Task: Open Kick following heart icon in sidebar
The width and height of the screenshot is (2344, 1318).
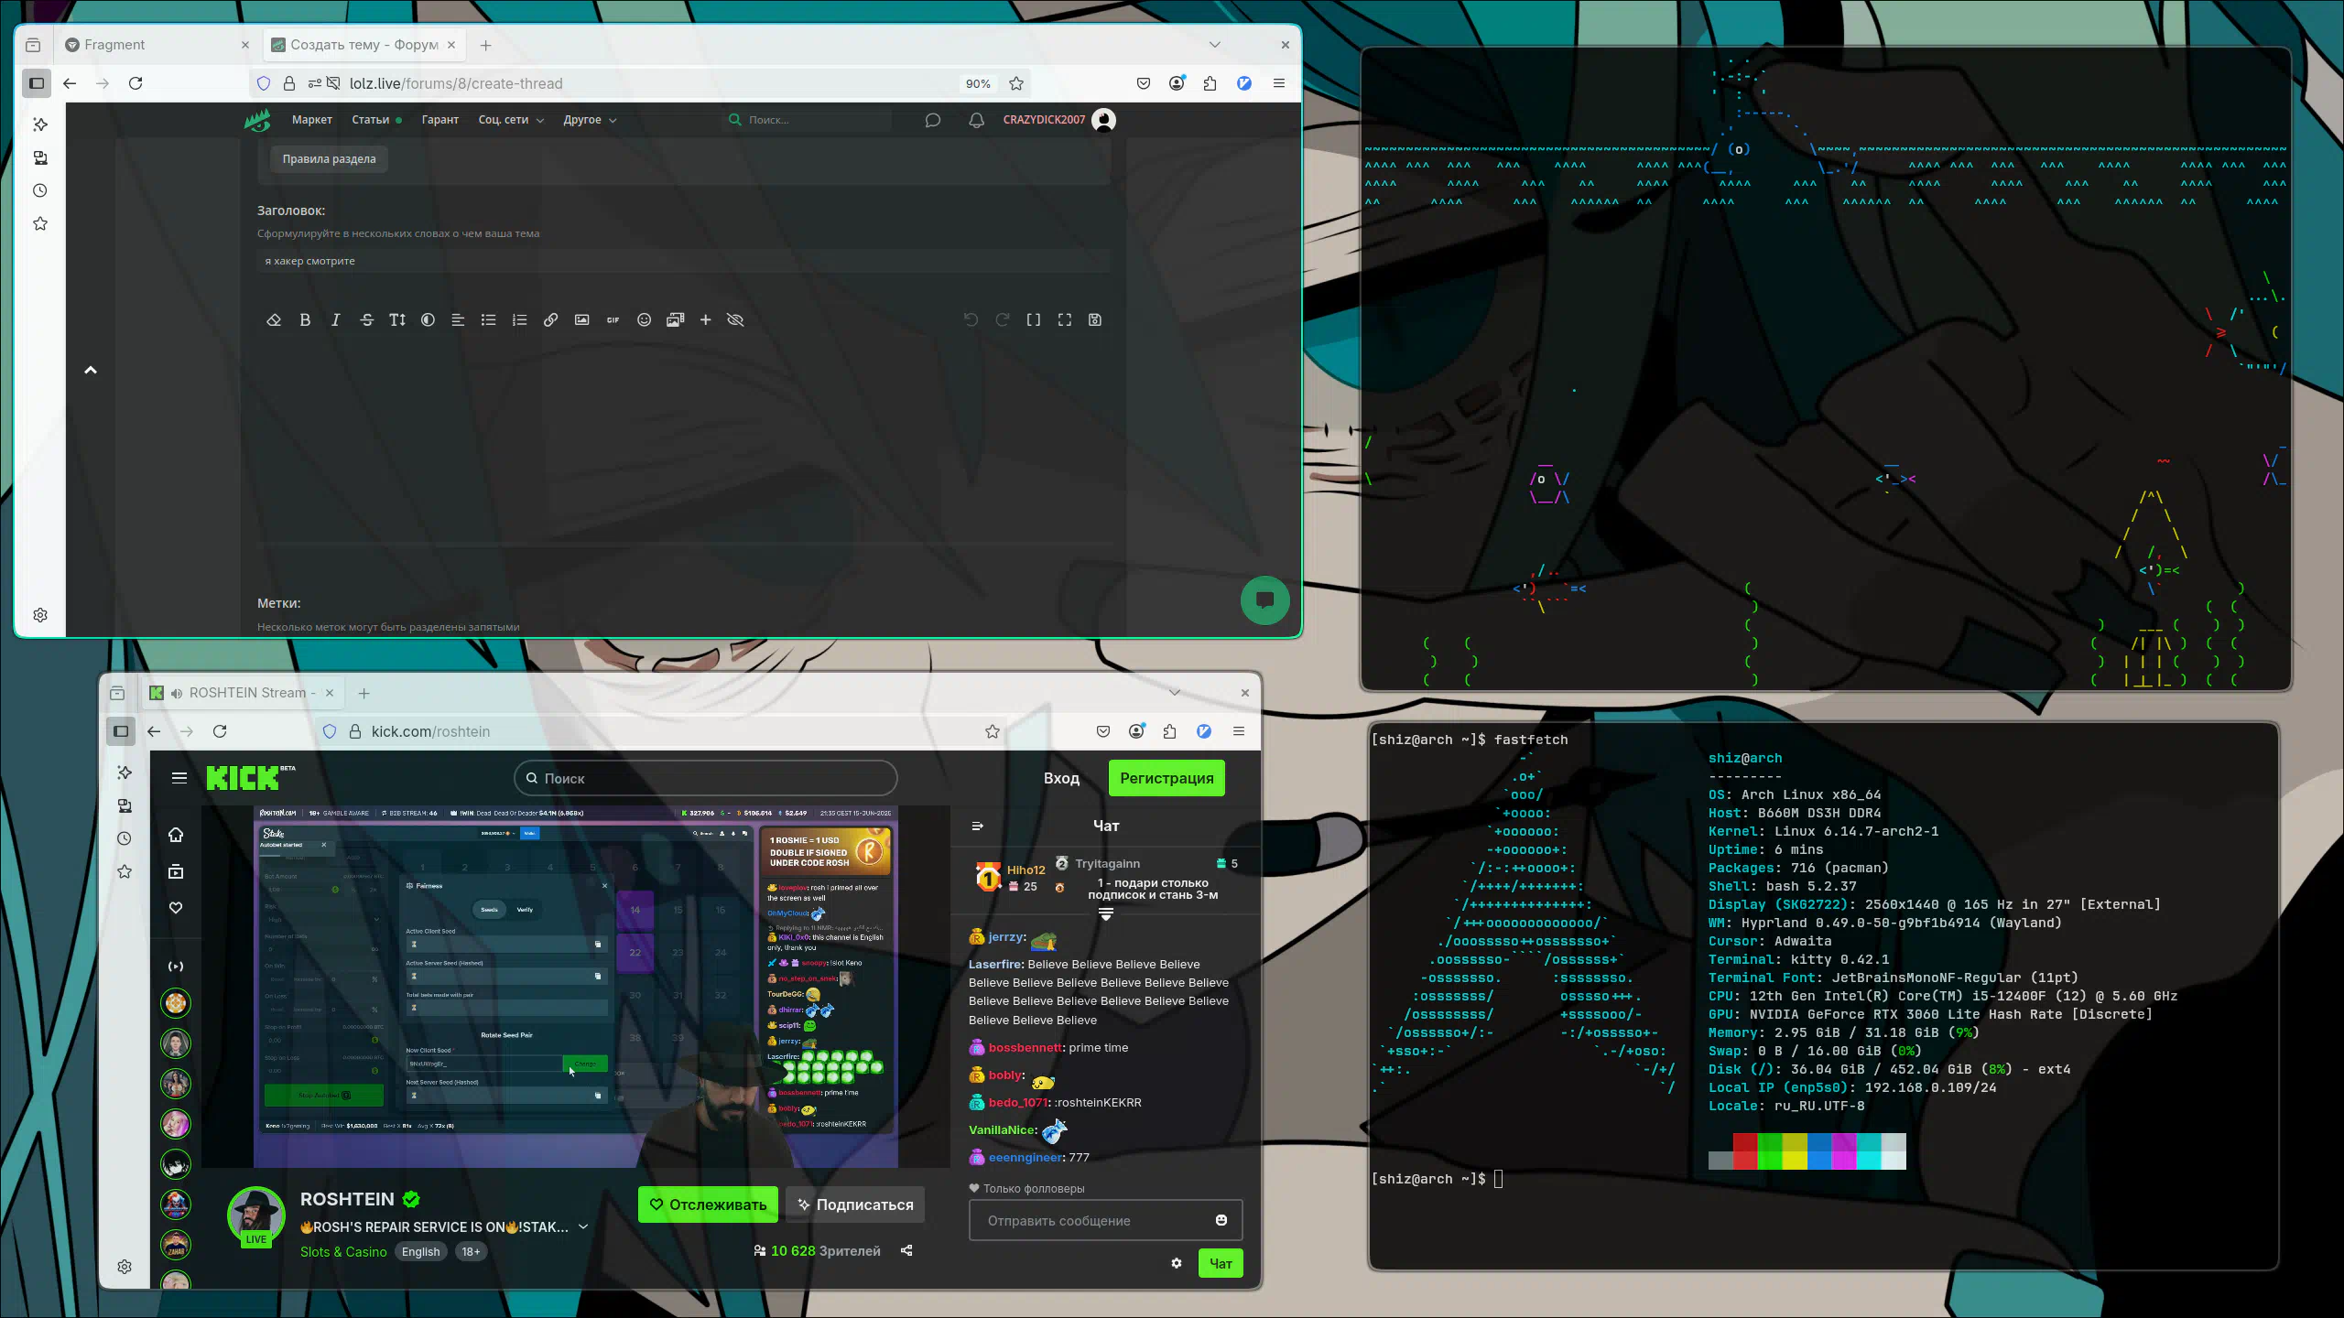Action: (x=176, y=908)
